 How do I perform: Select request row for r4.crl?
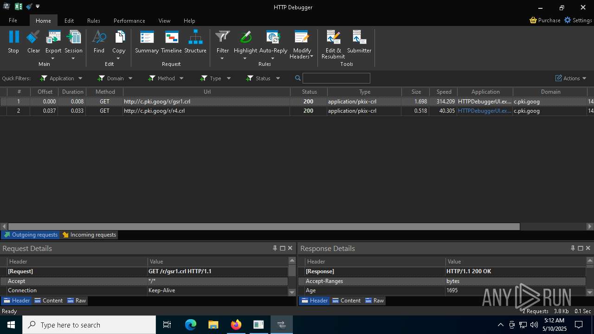click(x=297, y=111)
